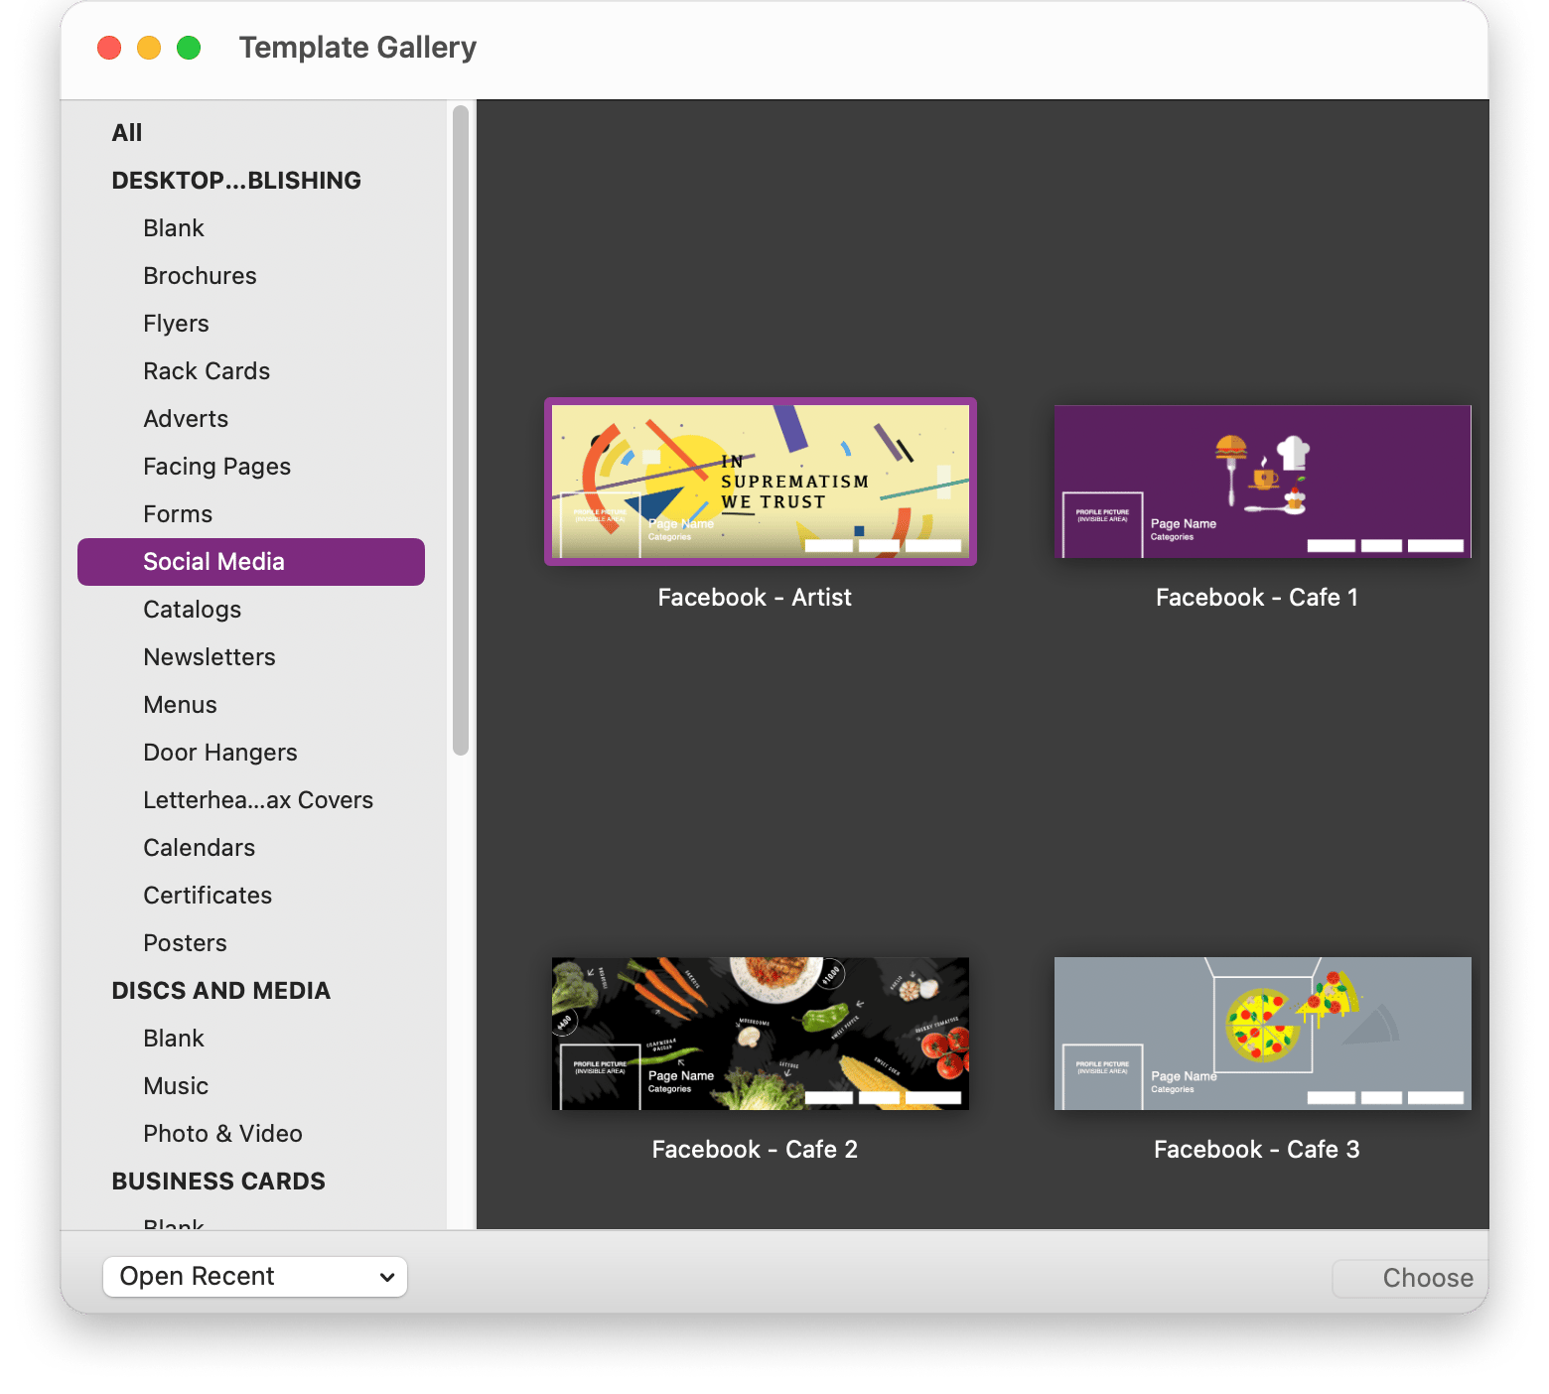
Task: Switch to the Adverts category
Action: click(186, 419)
